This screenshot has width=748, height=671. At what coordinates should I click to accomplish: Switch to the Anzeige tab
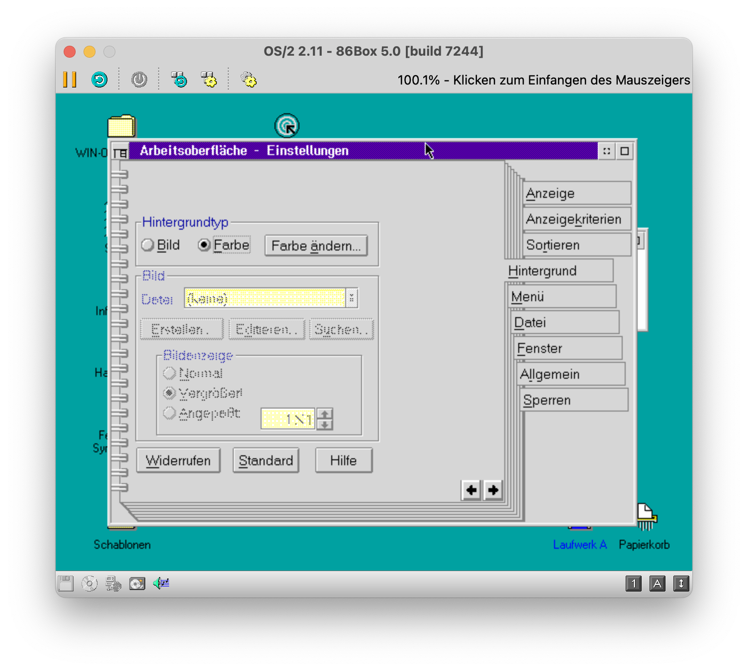pos(577,193)
